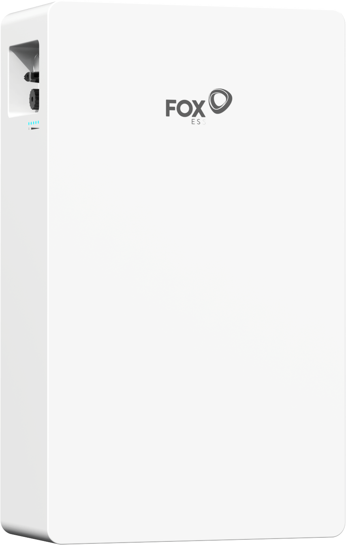Click the rightmost blue LED light
346x545 pixels.
point(38,122)
